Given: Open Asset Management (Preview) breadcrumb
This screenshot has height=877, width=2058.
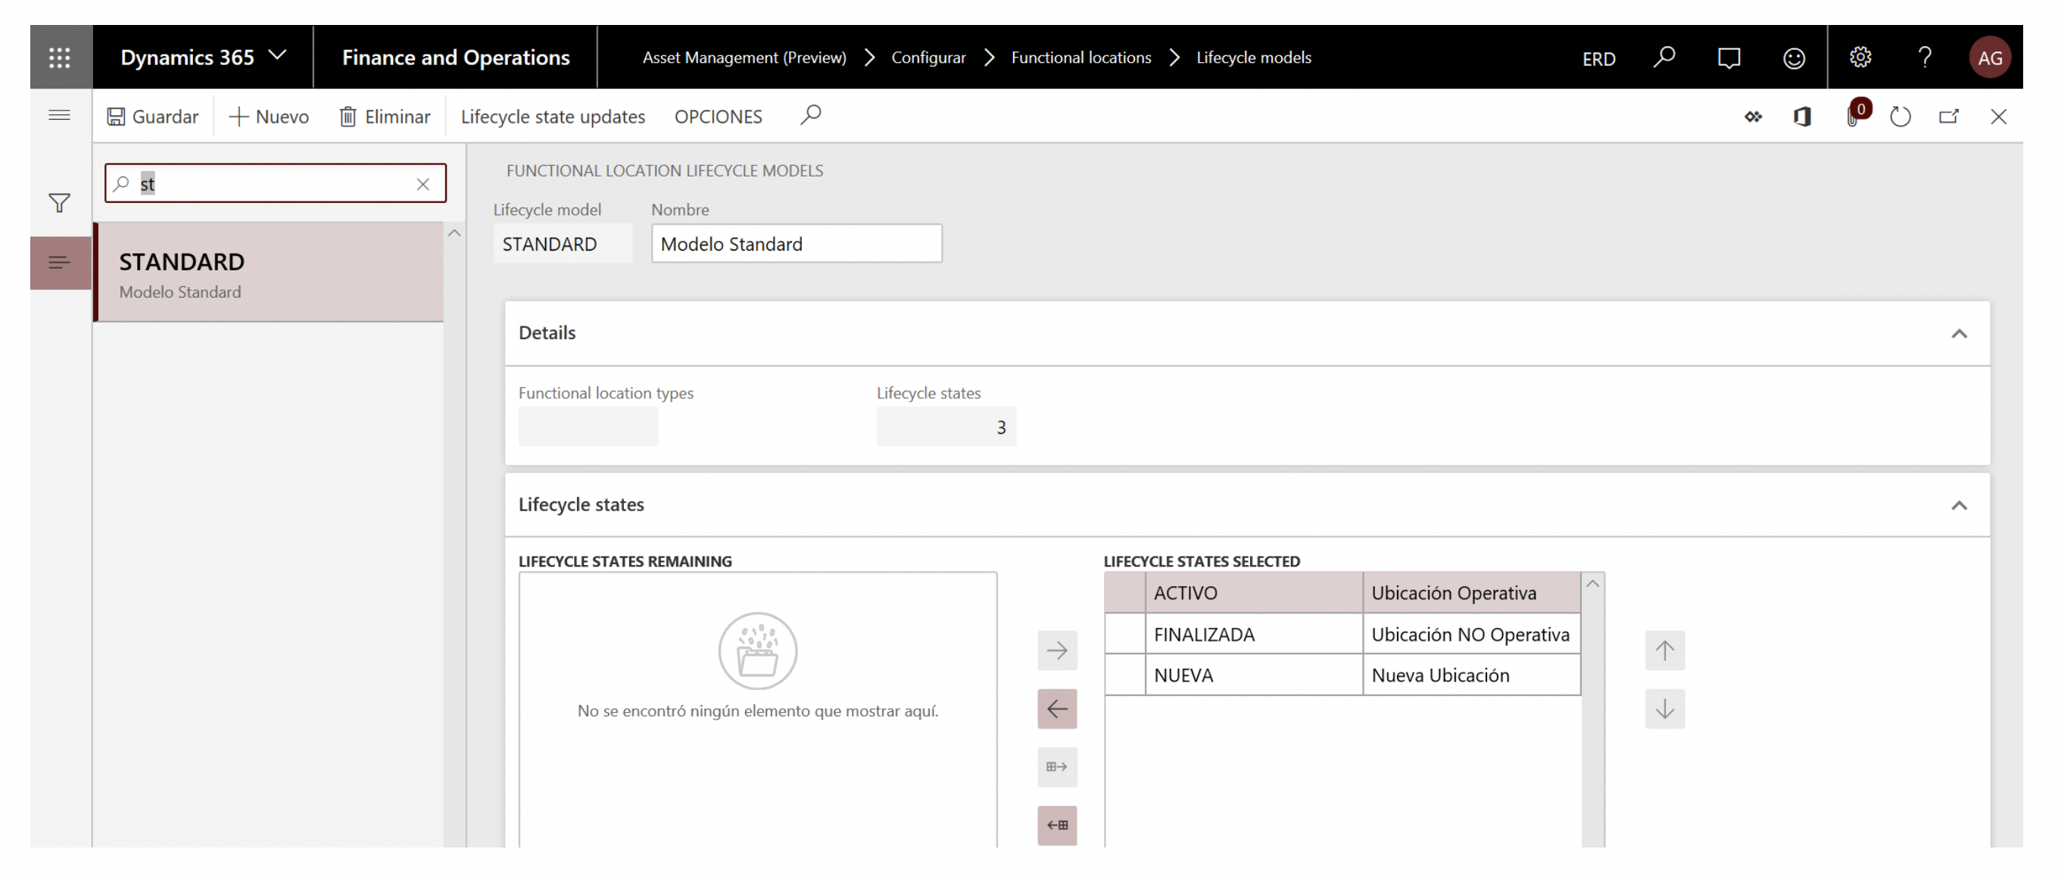Looking at the screenshot, I should (x=744, y=58).
